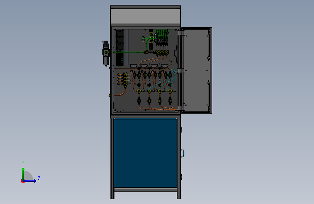Viewport: 314px width, 204px height.
Task: Select the vertical grey wiring duct
Action: point(127,48)
